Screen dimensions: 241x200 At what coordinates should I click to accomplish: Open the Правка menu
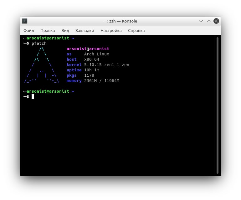[48, 30]
